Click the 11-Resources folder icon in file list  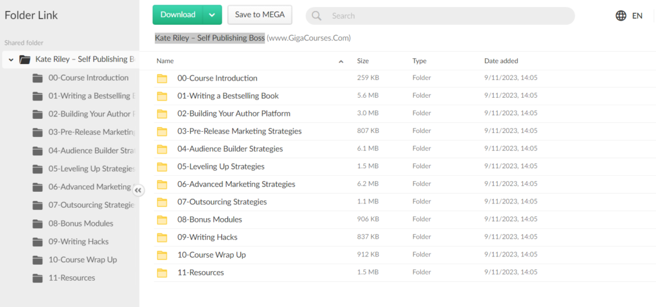coord(162,272)
